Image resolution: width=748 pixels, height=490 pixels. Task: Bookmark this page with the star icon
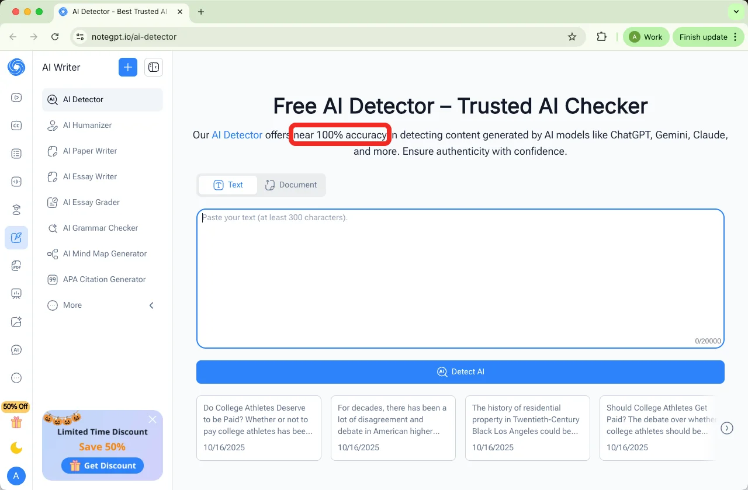[572, 37]
